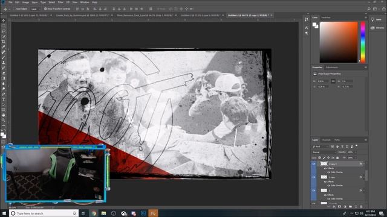Collapse effects of layer '2'
The height and width of the screenshot is (217, 387).
pos(364,190)
